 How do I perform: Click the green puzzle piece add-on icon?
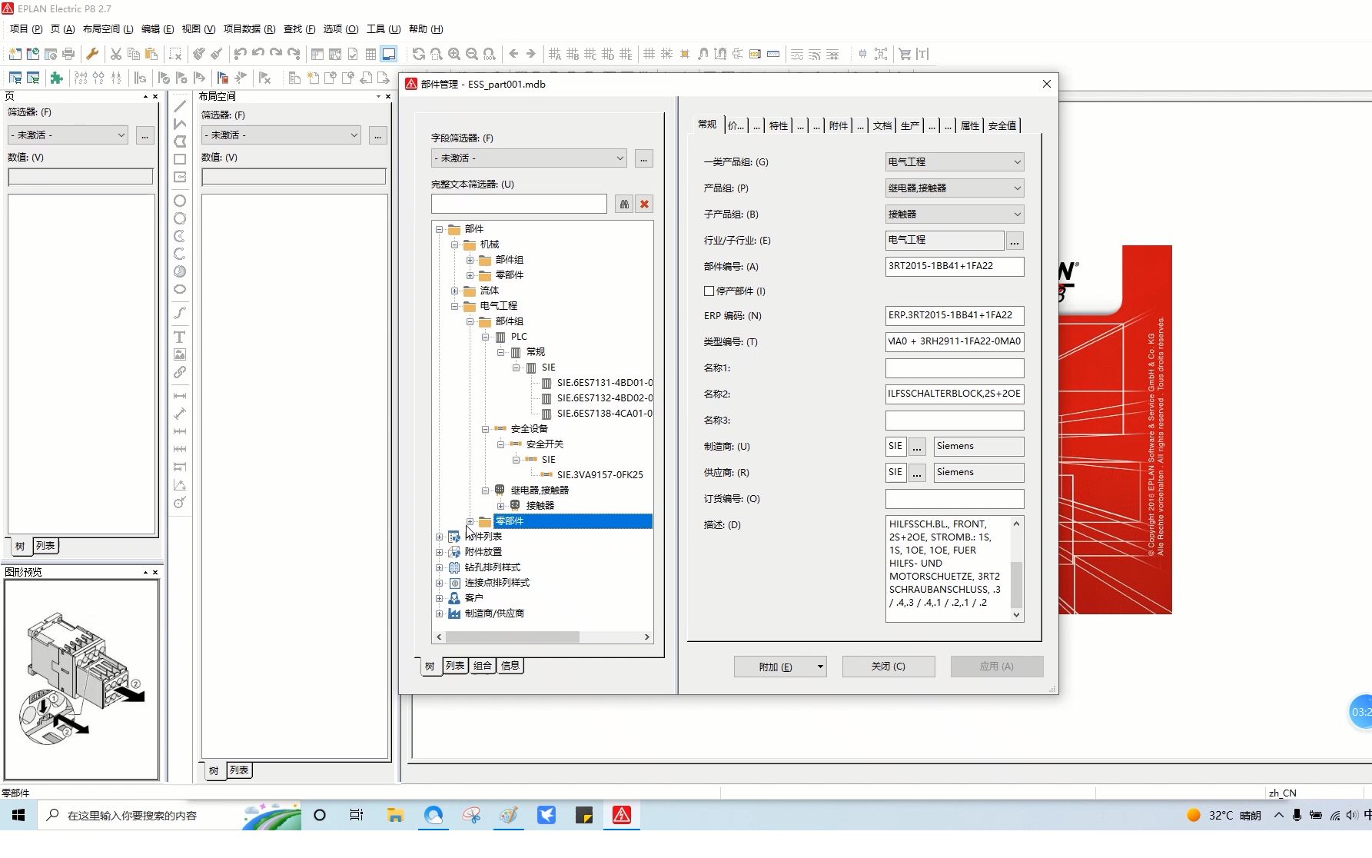(56, 78)
